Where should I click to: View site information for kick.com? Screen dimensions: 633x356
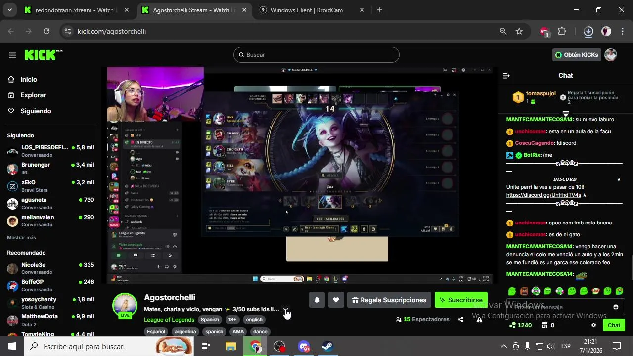tap(68, 31)
